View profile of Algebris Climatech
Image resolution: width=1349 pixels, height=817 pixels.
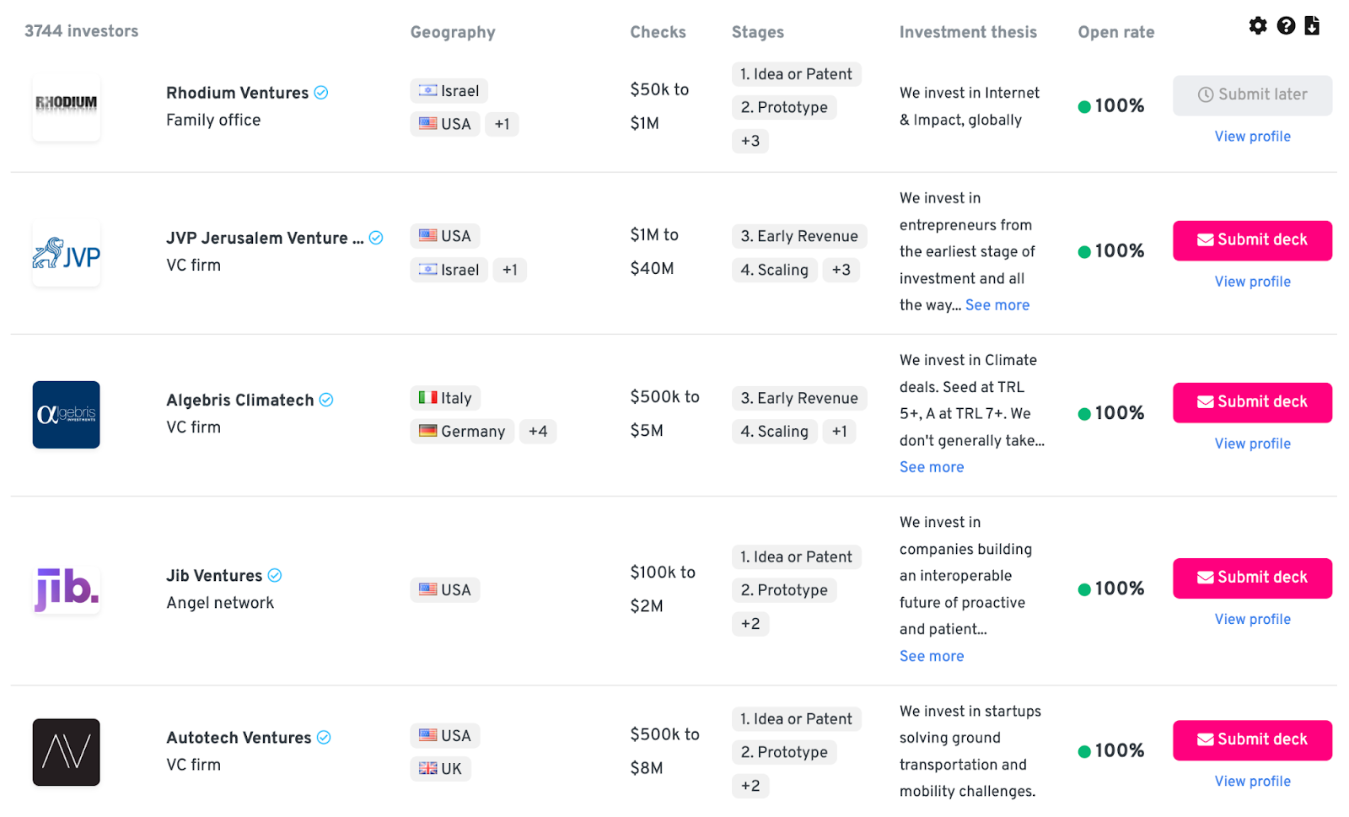pyautogui.click(x=1251, y=443)
